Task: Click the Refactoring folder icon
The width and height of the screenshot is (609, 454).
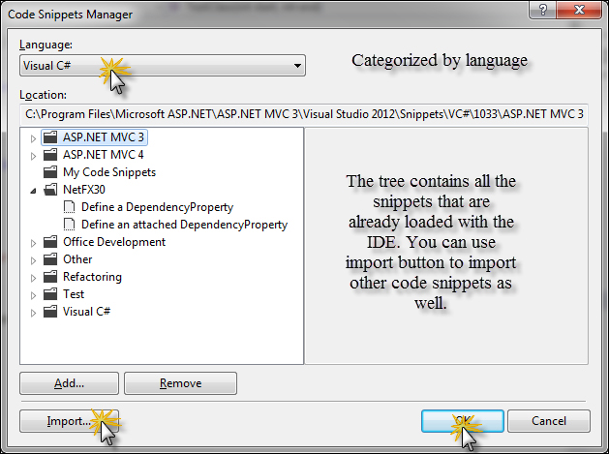Action: 50,277
